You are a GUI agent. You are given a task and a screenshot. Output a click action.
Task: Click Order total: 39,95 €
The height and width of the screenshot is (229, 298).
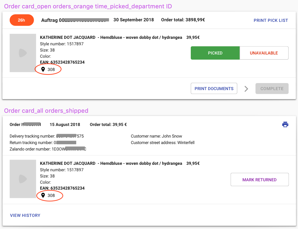pyautogui.click(x=108, y=125)
